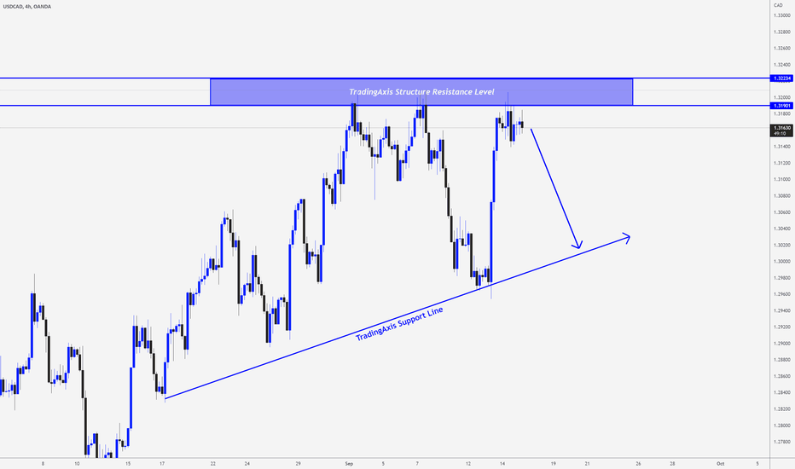The image size is (795, 469).
Task: Select the TradingAxis Support Line text
Action: tap(399, 323)
